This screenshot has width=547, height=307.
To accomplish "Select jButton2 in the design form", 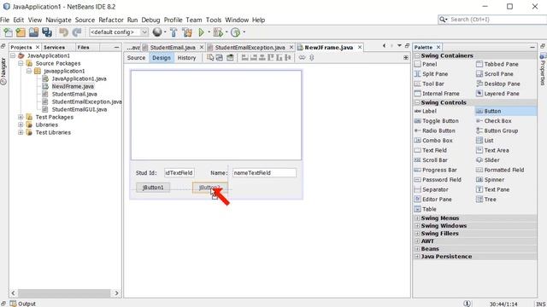I will click(x=210, y=188).
